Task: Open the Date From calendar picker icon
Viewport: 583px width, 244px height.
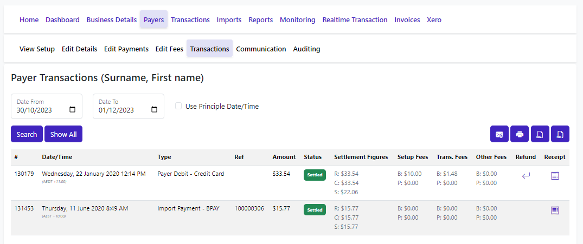Action: (73, 110)
